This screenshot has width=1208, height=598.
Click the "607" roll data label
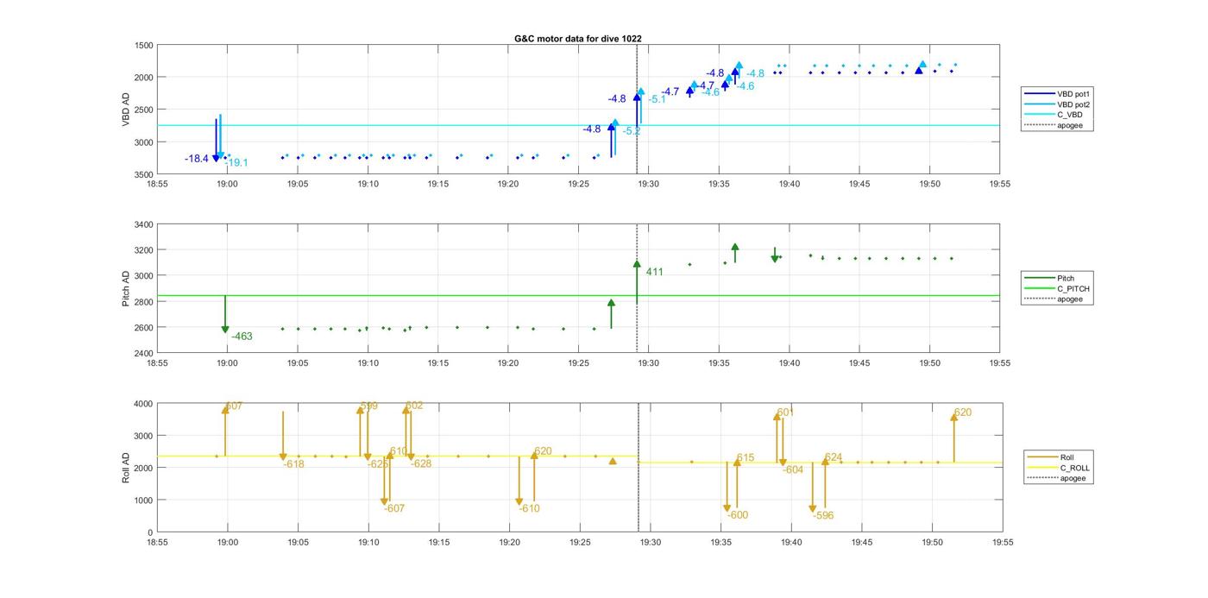[x=234, y=406]
